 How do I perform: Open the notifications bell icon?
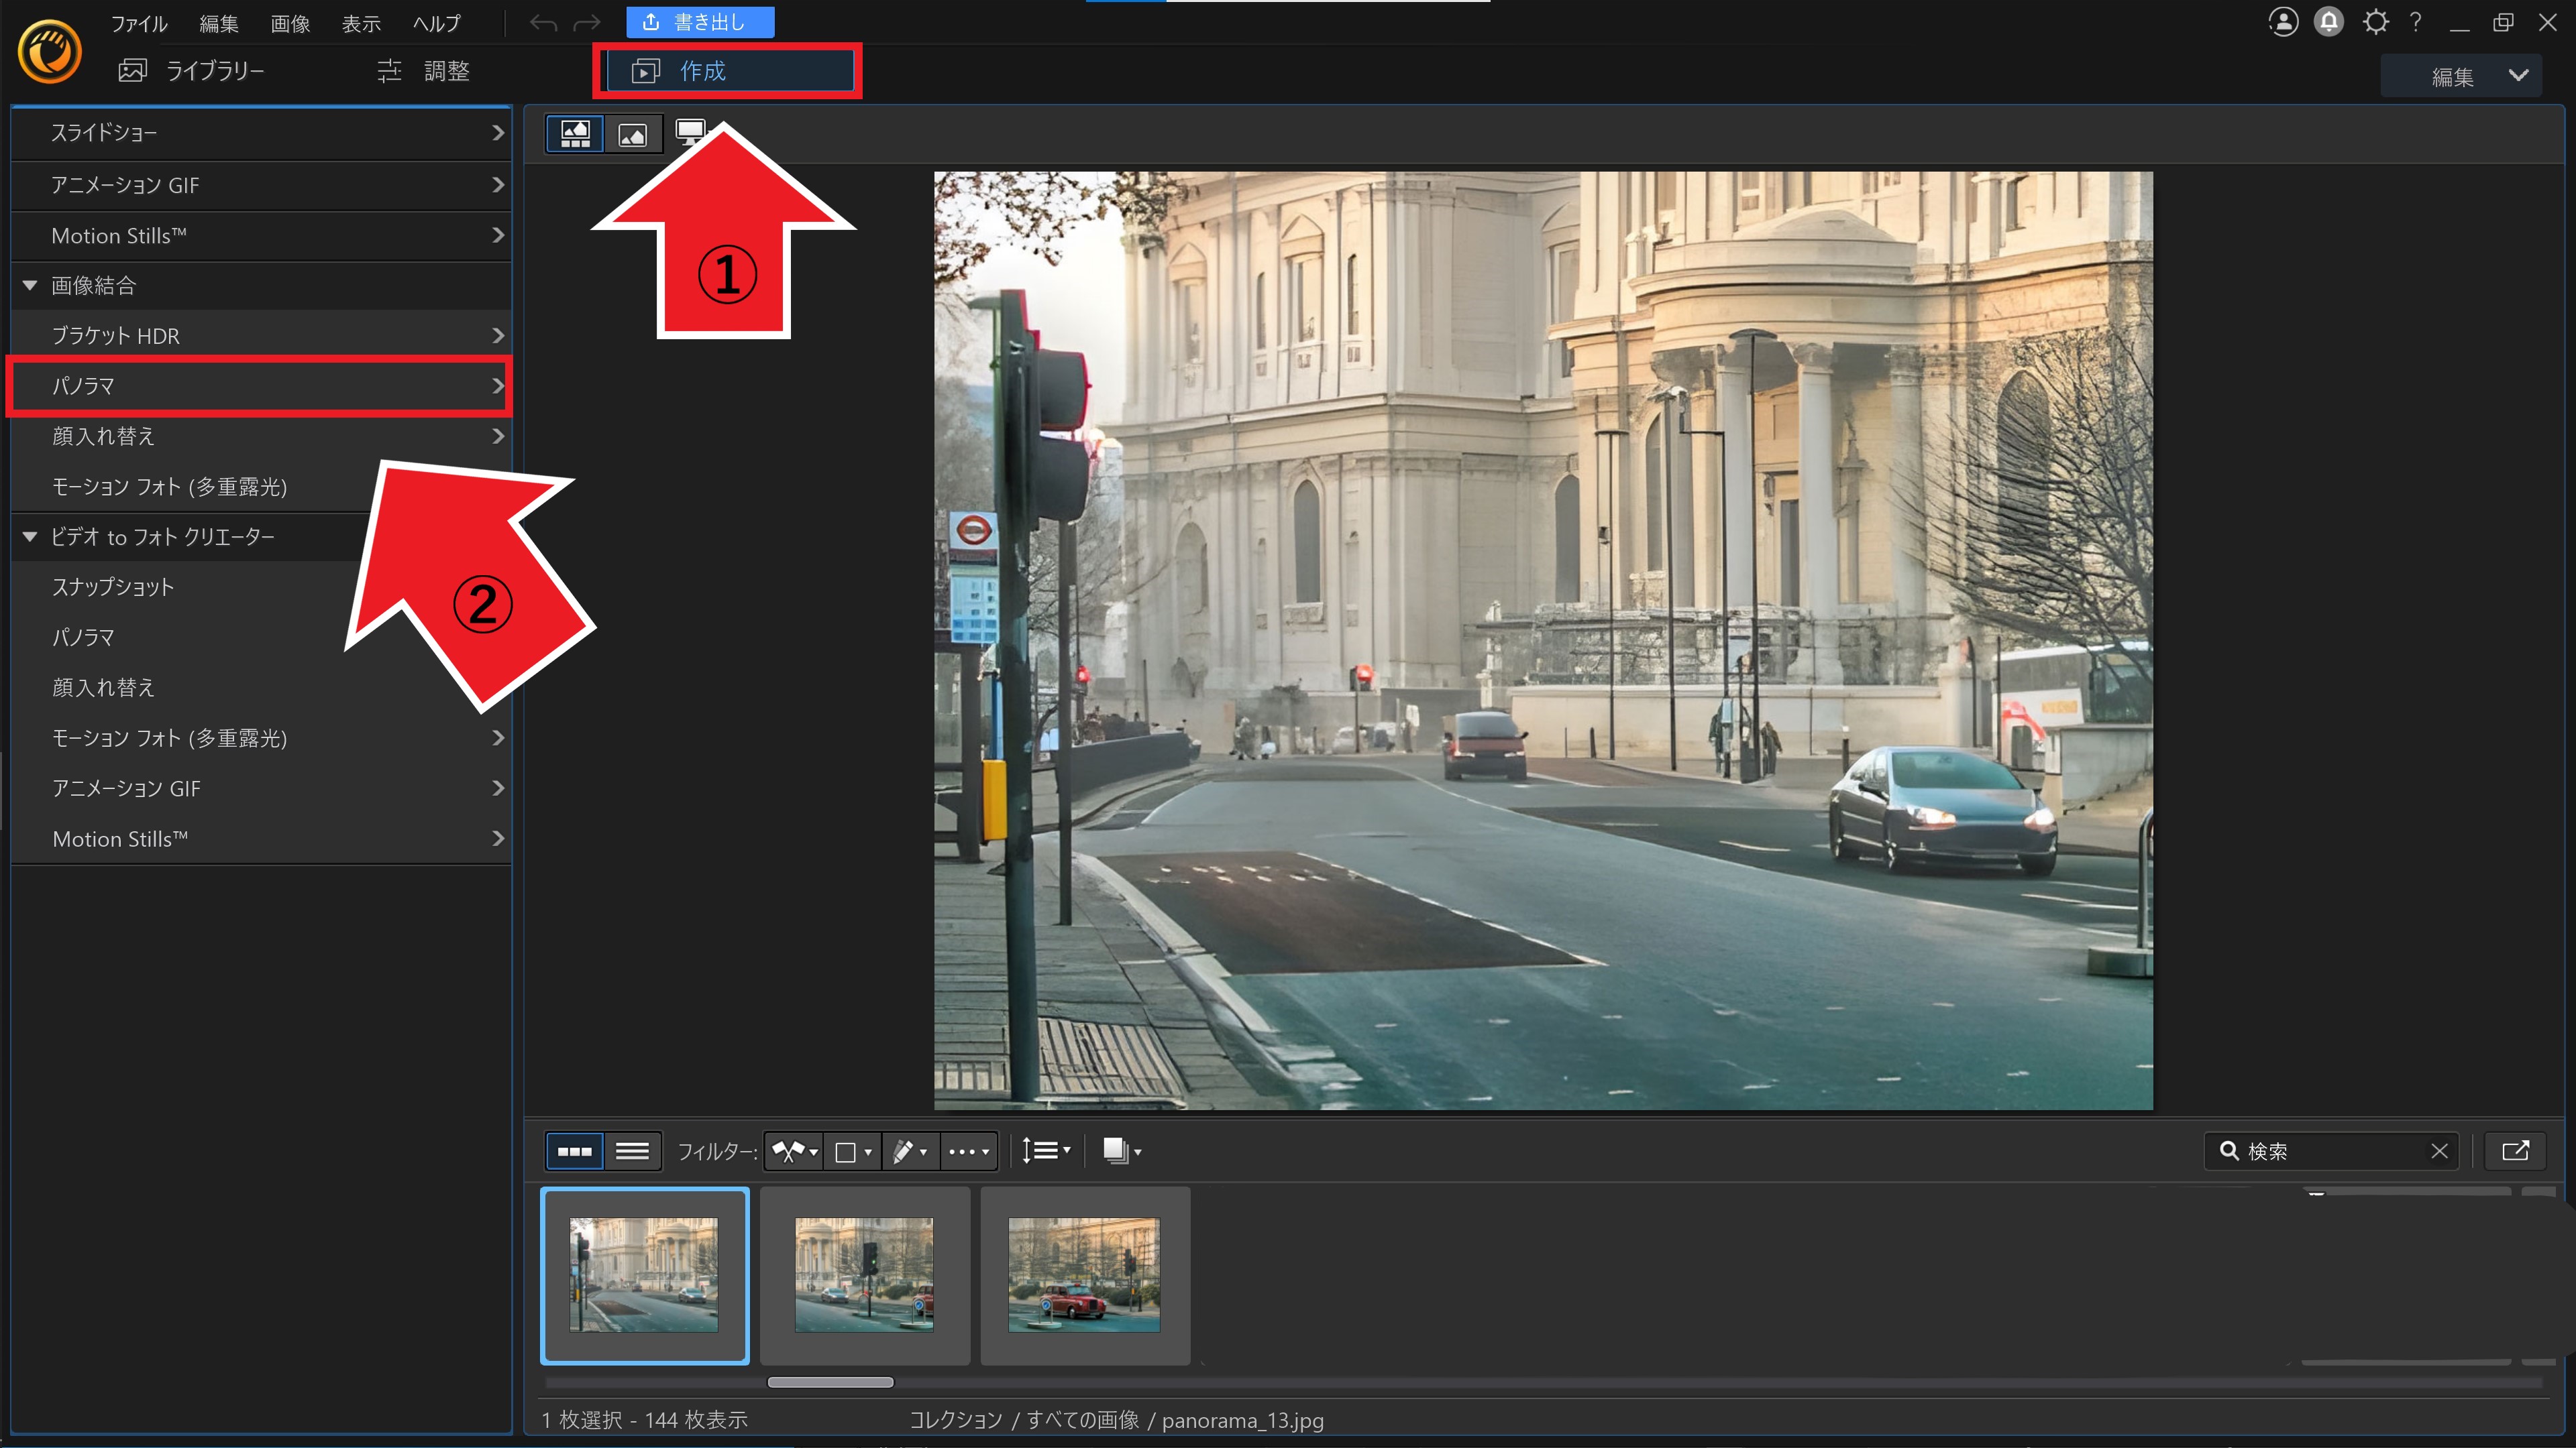[x=2328, y=22]
